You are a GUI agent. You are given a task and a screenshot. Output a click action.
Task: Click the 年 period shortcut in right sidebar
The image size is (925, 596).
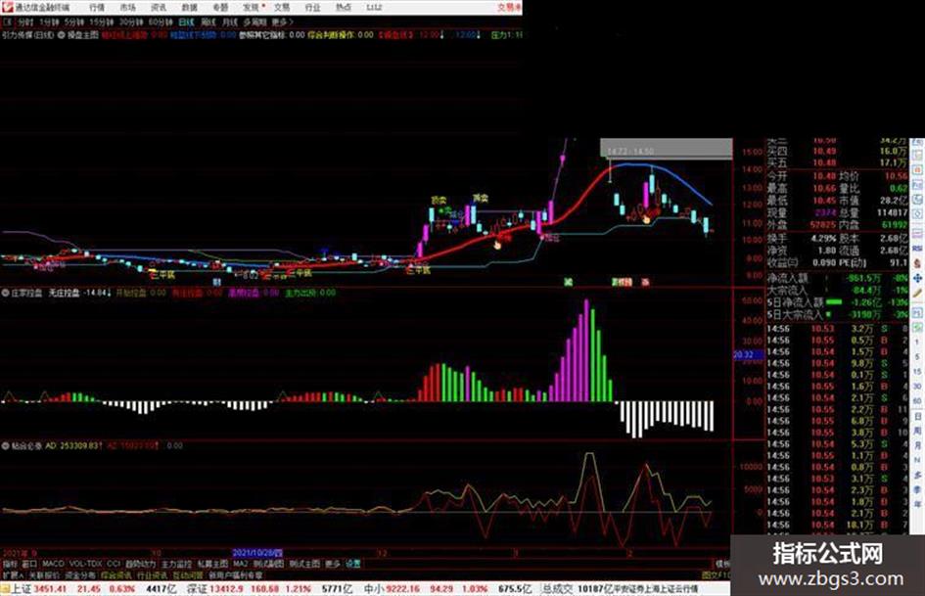[x=917, y=505]
